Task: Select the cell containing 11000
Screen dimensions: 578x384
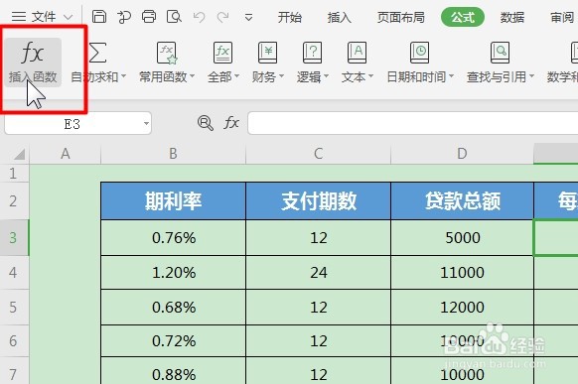Action: click(x=462, y=273)
